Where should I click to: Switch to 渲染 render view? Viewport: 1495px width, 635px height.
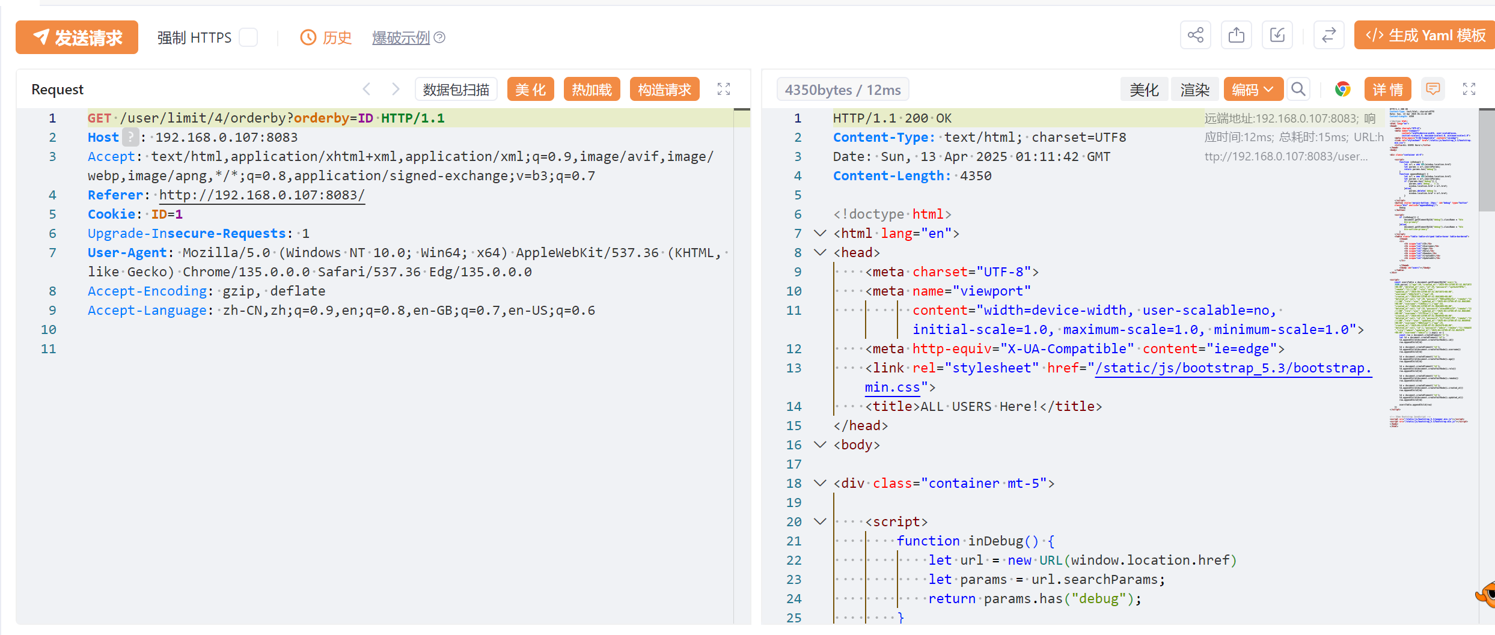click(x=1194, y=90)
